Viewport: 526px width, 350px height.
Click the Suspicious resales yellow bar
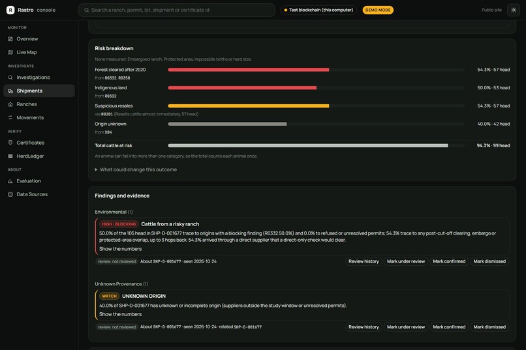[248, 106]
